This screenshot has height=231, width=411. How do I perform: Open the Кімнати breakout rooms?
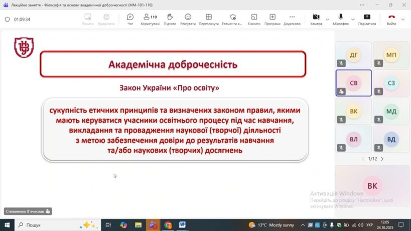[x=254, y=19]
